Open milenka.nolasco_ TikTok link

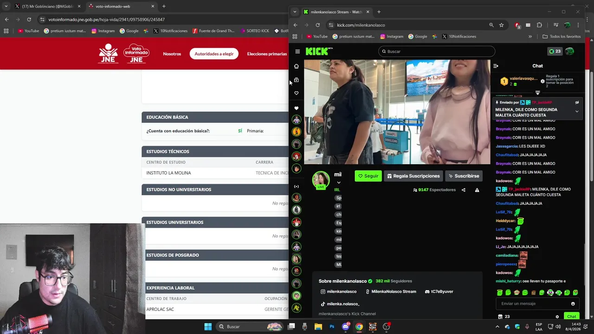coord(340,304)
